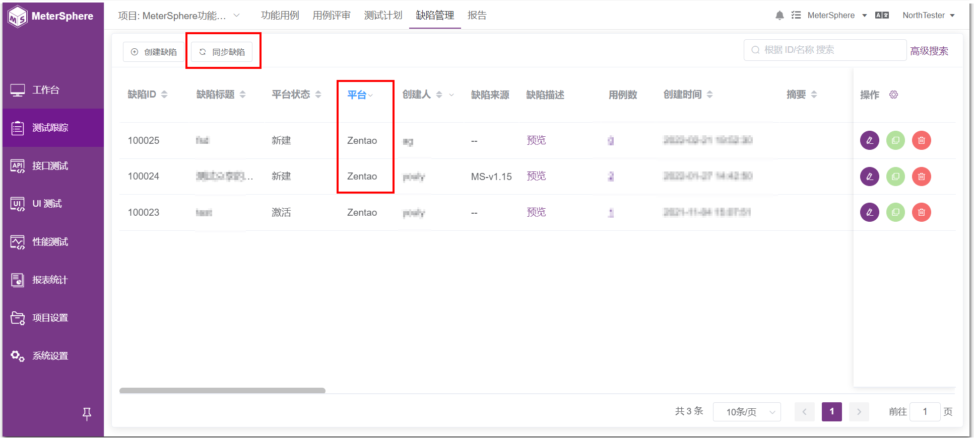The width and height of the screenshot is (974, 441).
Task: Copy defect 100024 using green icon
Action: [x=895, y=177]
